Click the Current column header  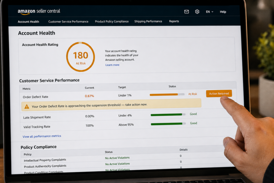click(89, 88)
